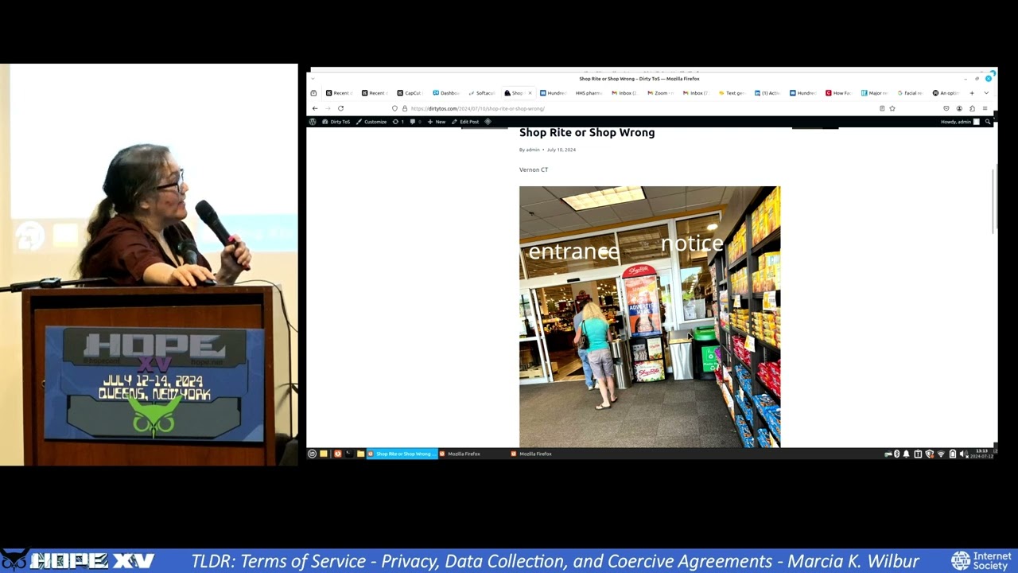The image size is (1018, 573).
Task: Open the updates indicator showing 1
Action: [398, 122]
